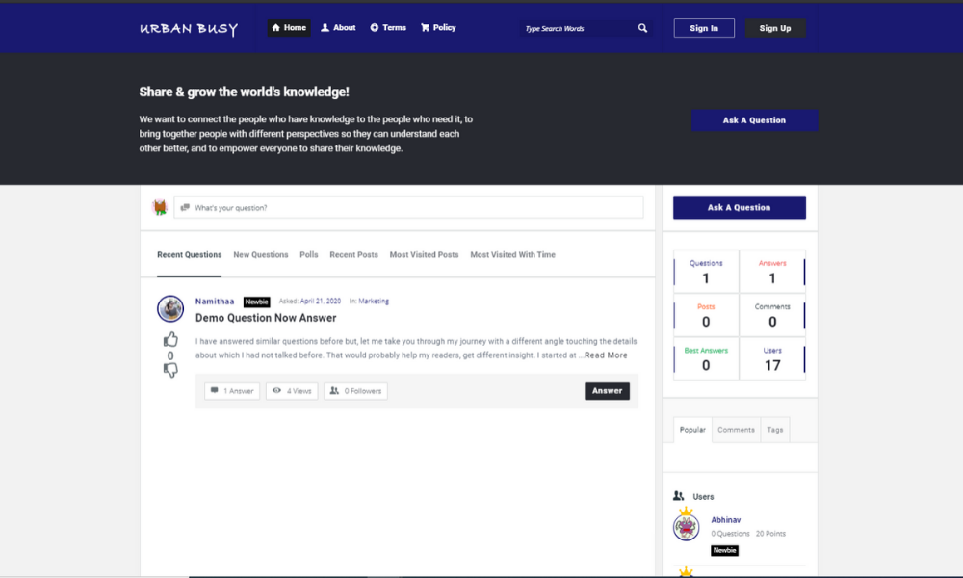Downvote the question with thumbs down
Screen dimensions: 963x578
(170, 371)
